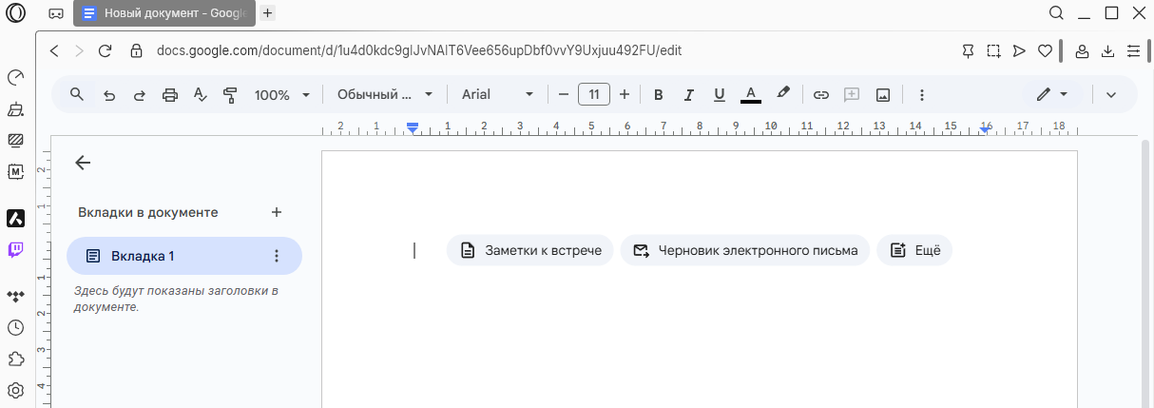The height and width of the screenshot is (408, 1154).
Task: Click the "Вкладки в документе" heading
Action: click(148, 212)
